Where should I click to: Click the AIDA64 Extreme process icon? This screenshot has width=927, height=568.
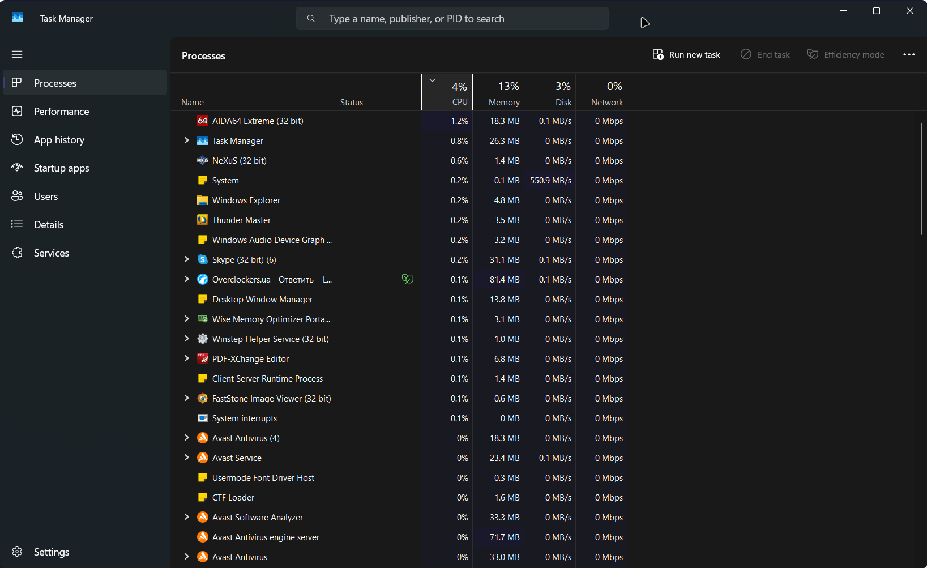pos(202,121)
